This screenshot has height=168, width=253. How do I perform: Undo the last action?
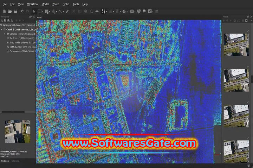coord(22,11)
